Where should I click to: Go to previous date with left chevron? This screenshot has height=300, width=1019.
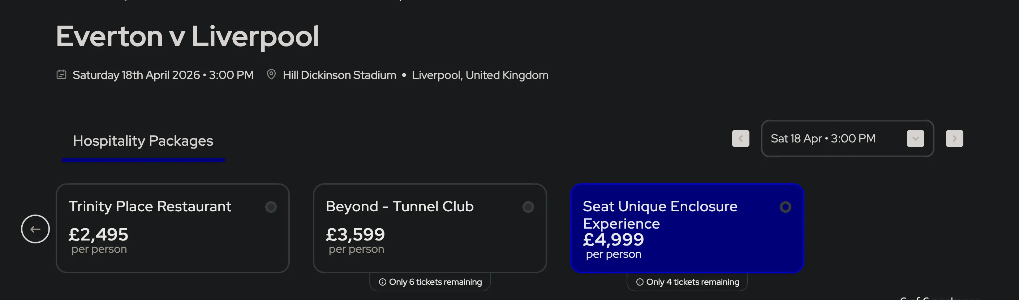(740, 138)
